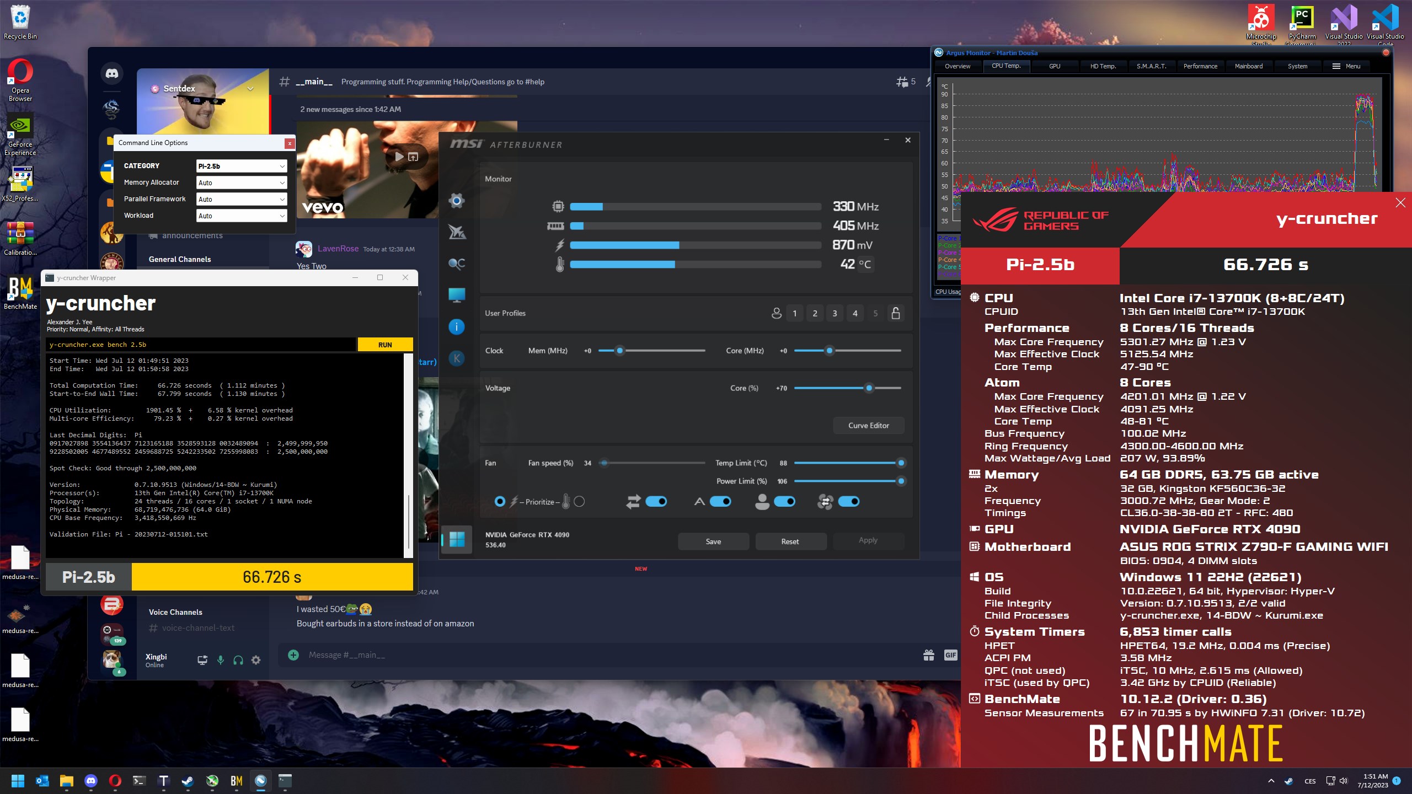Click the K icon in Afterburner sidebar
The width and height of the screenshot is (1412, 794).
coord(457,358)
